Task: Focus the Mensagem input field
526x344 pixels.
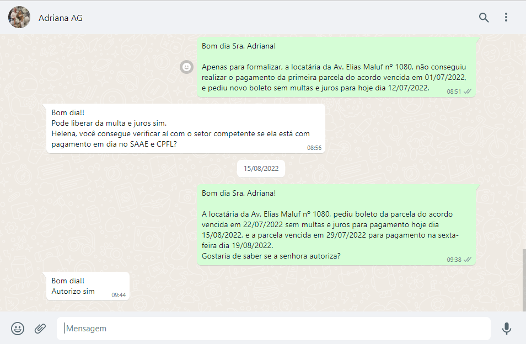Action: coord(273,329)
